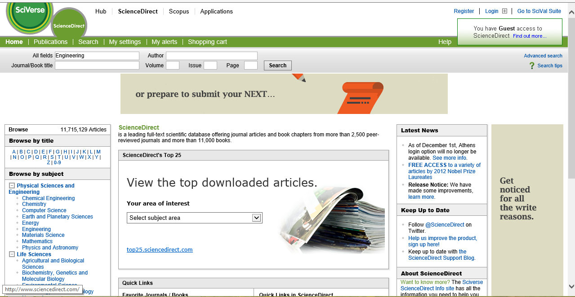Go to Home in green menu

click(x=14, y=42)
